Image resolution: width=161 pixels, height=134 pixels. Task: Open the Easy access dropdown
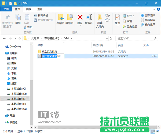(108, 20)
